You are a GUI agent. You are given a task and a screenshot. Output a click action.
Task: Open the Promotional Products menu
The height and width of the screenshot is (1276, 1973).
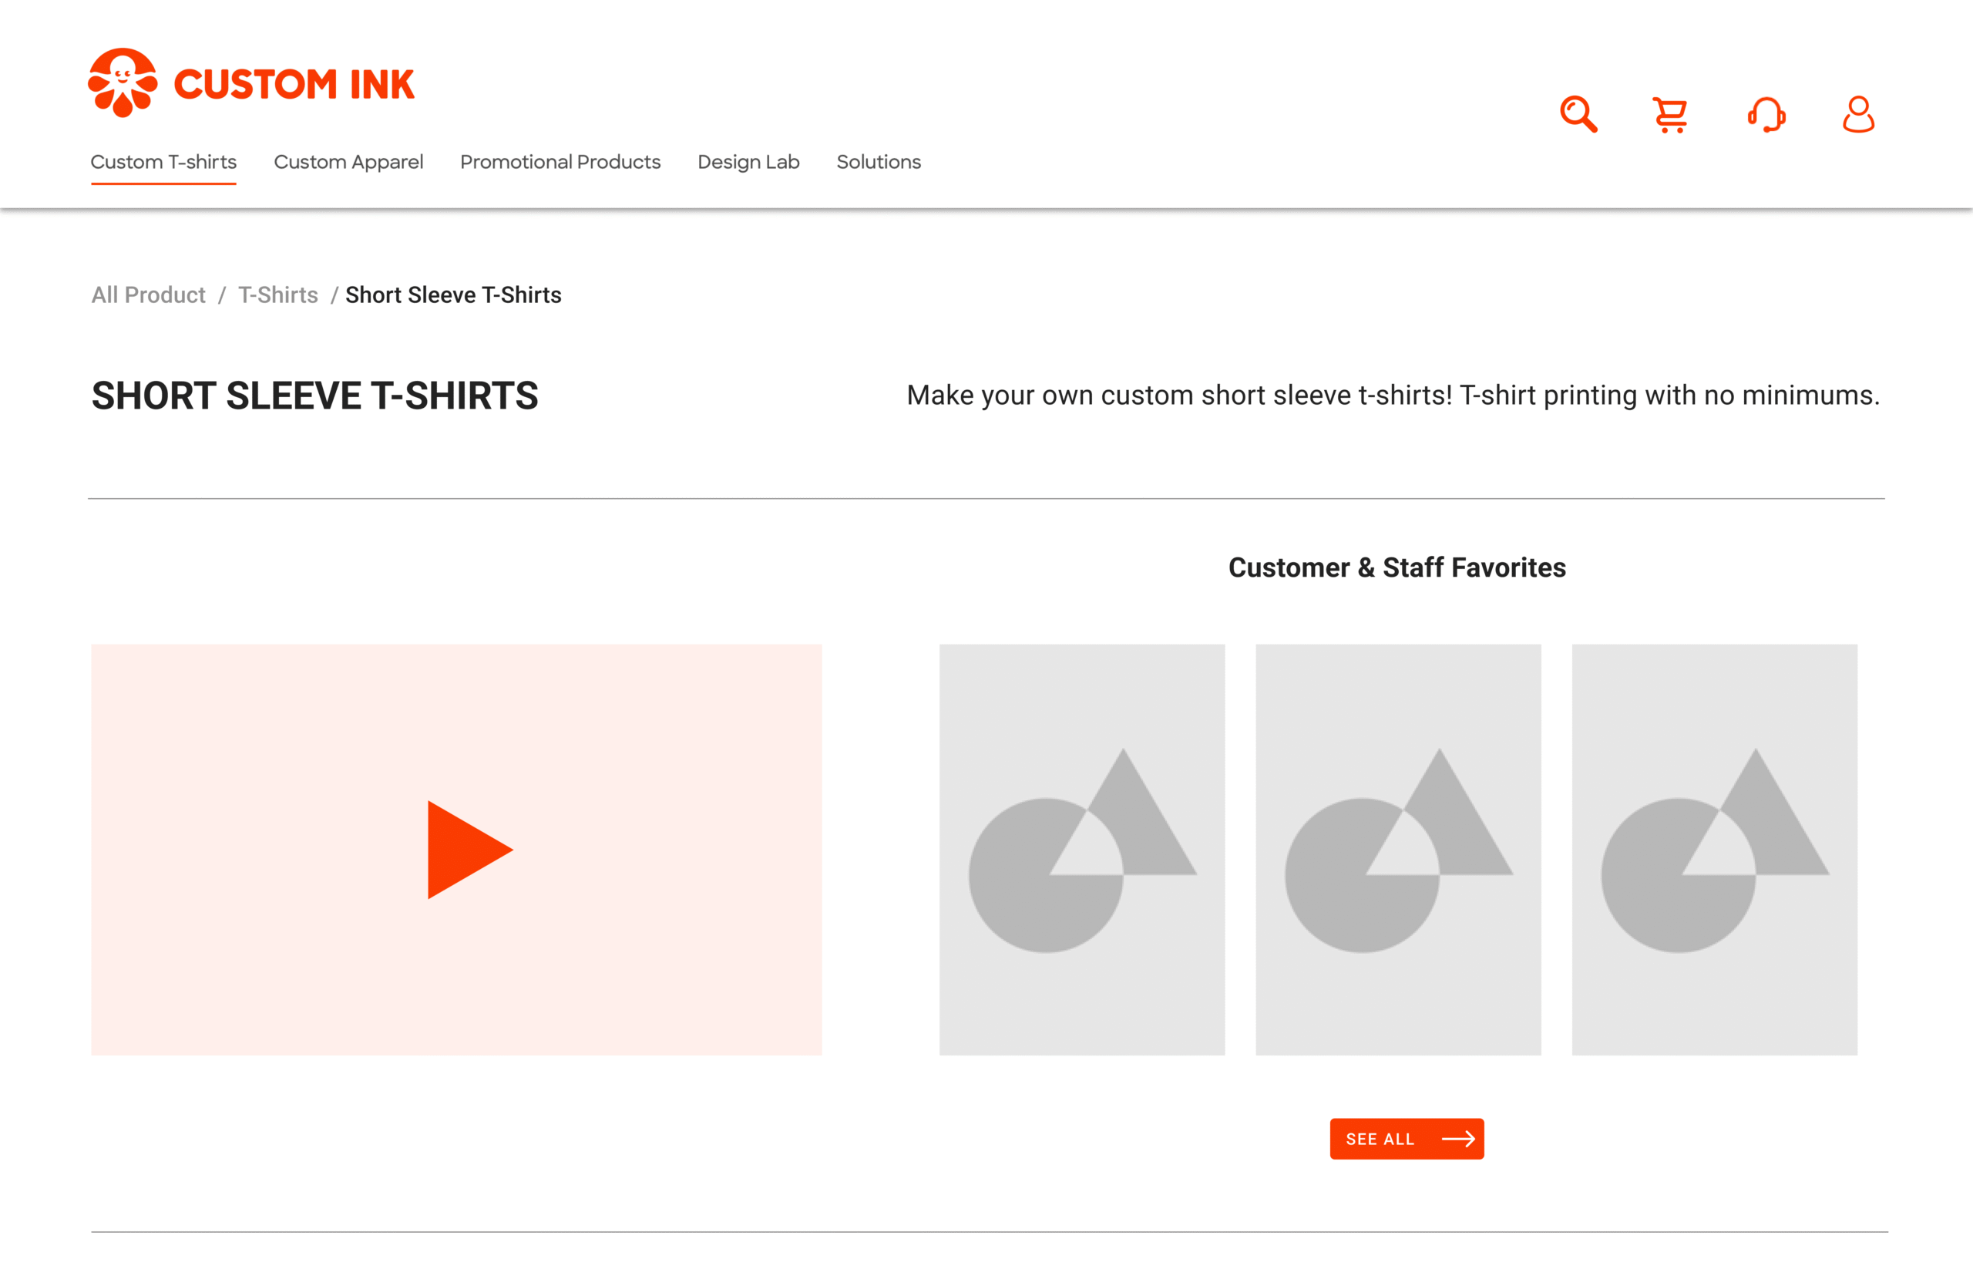pos(560,163)
